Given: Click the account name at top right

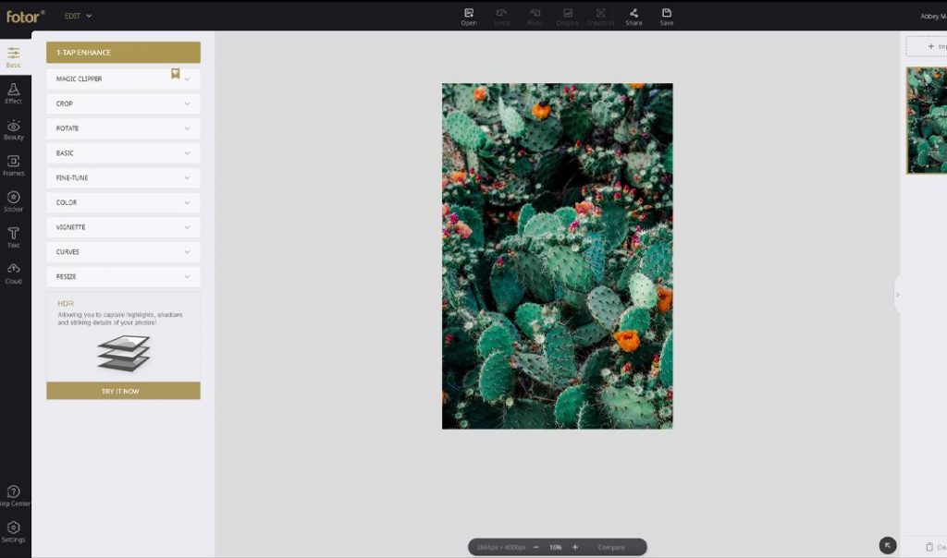Looking at the screenshot, I should pyautogui.click(x=933, y=17).
